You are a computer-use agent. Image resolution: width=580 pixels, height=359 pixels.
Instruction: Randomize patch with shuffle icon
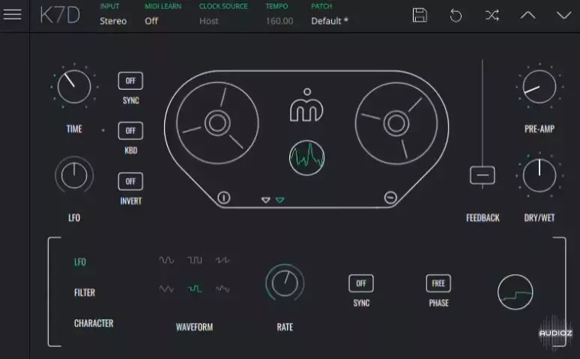[492, 15]
